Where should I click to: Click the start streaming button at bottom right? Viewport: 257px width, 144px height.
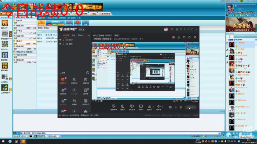[191, 108]
